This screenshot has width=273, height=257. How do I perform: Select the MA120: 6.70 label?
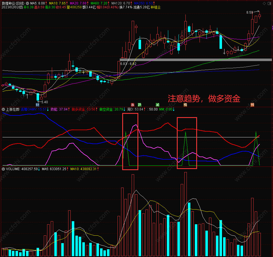pyautogui.click(x=121, y=3)
